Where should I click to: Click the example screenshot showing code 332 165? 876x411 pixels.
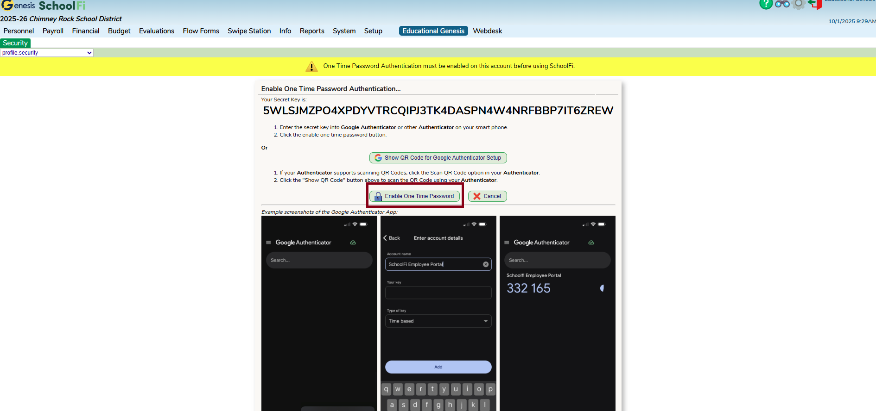coord(558,313)
